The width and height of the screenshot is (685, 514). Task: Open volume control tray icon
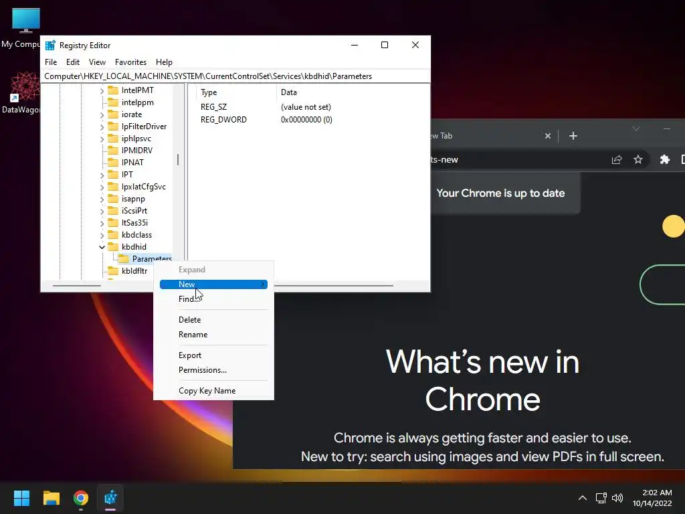click(617, 498)
